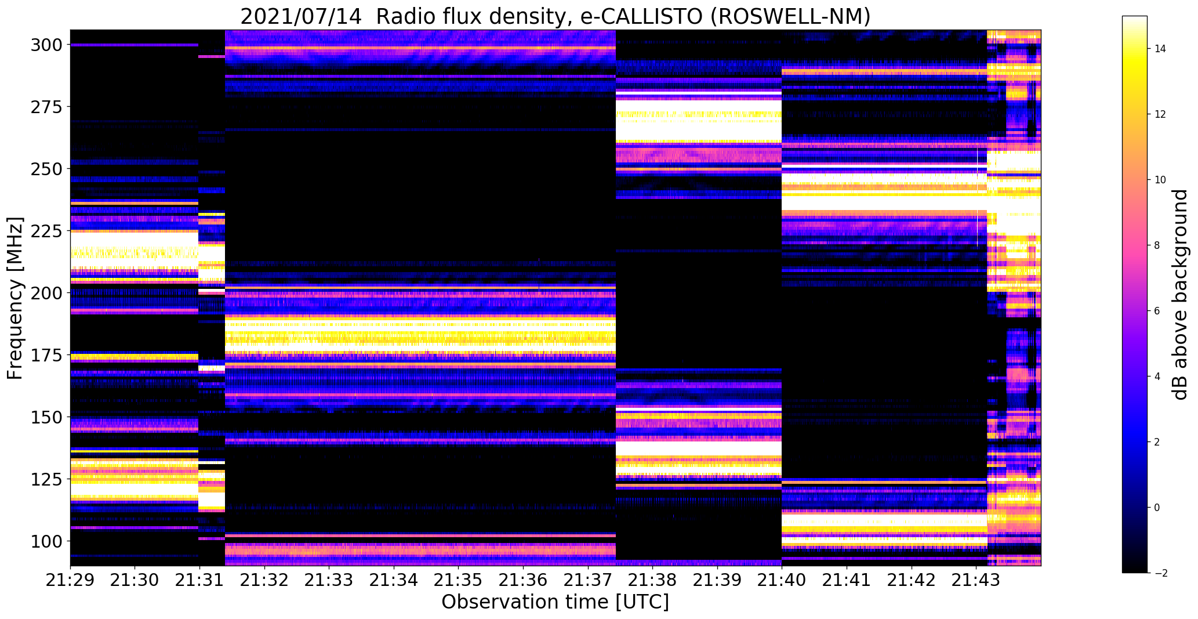The height and width of the screenshot is (619, 1198).
Task: Click the colorbar tick label 6
Action: point(1157,311)
